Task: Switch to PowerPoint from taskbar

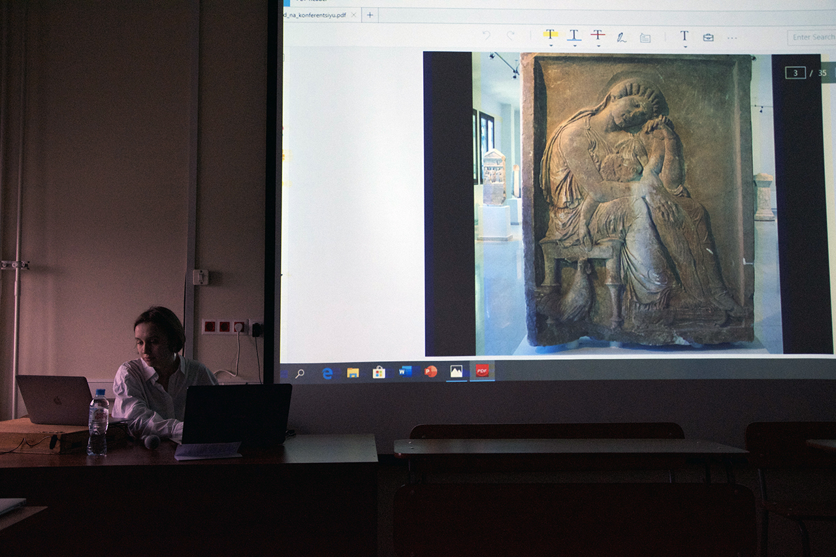Action: pos(430,372)
